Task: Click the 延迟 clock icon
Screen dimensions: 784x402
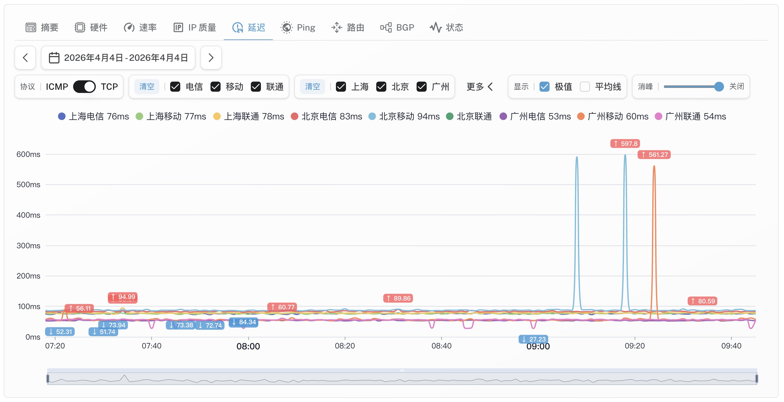Action: click(x=238, y=28)
